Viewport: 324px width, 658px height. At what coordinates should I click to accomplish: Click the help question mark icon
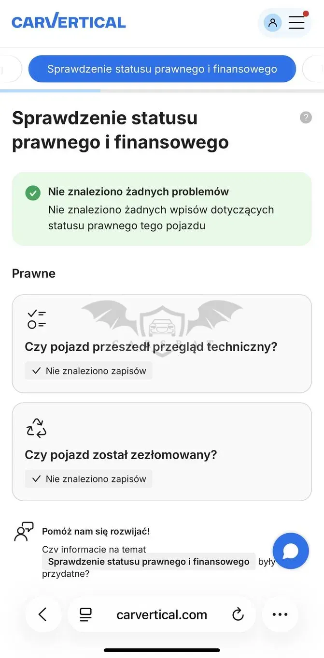(306, 118)
